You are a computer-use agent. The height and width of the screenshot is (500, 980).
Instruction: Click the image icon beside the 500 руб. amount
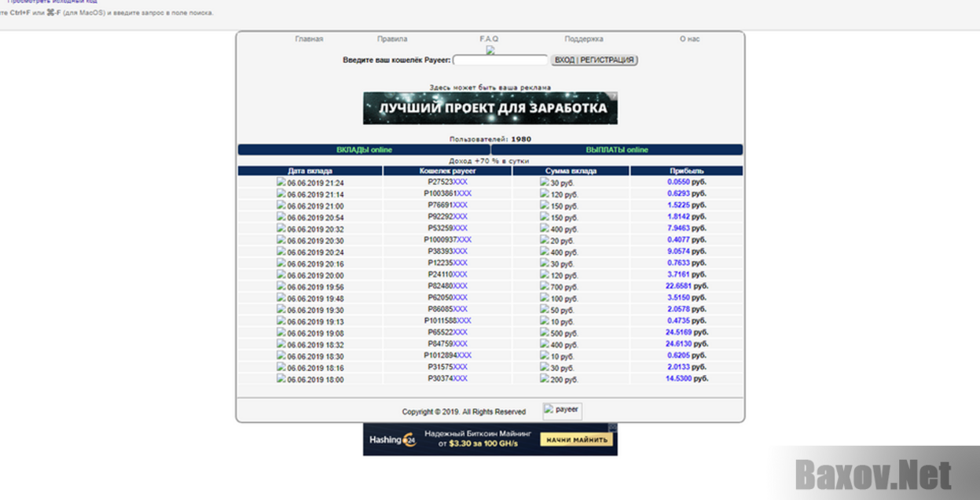[545, 333]
